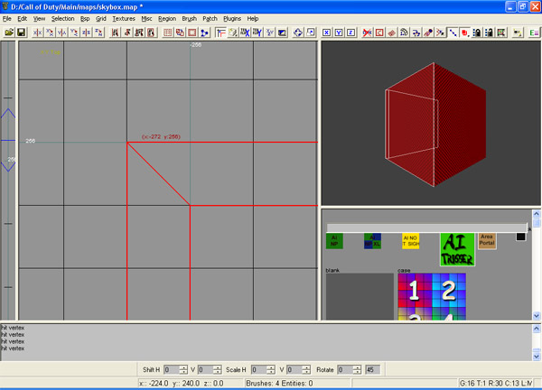The width and height of the screenshot is (542, 390).
Task: Click the green E toolbar icon
Action: click(x=534, y=32)
